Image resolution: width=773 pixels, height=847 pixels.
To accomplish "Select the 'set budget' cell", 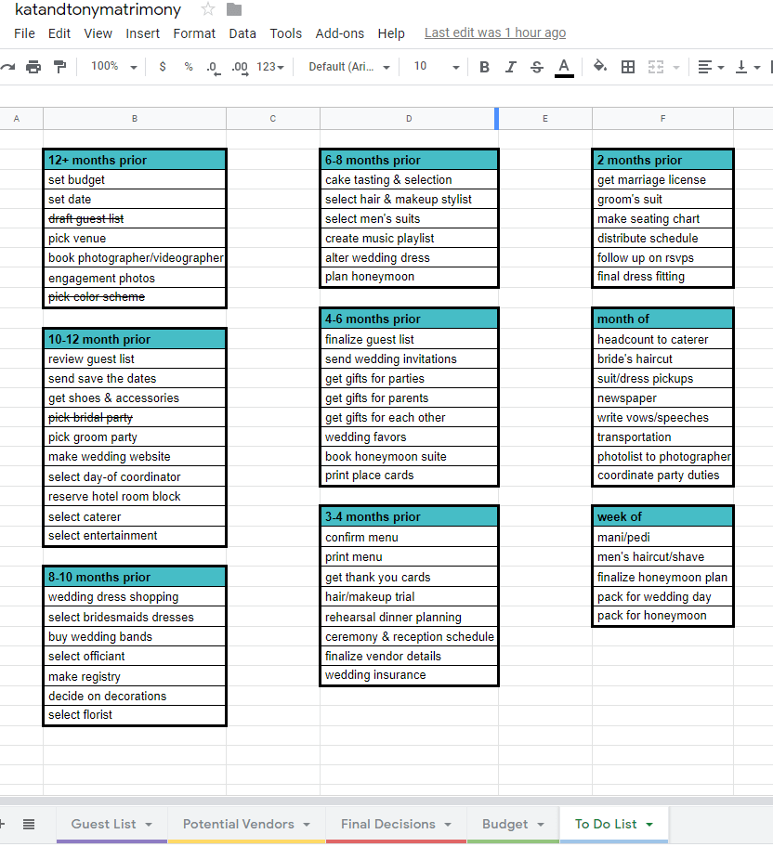I will point(135,180).
